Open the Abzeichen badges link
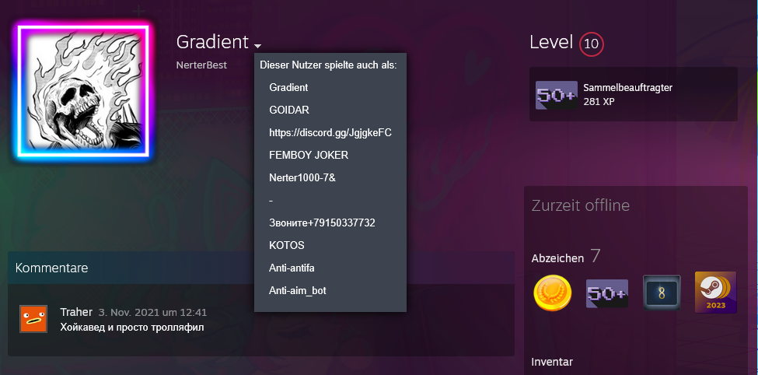This screenshot has width=758, height=375. click(x=557, y=258)
